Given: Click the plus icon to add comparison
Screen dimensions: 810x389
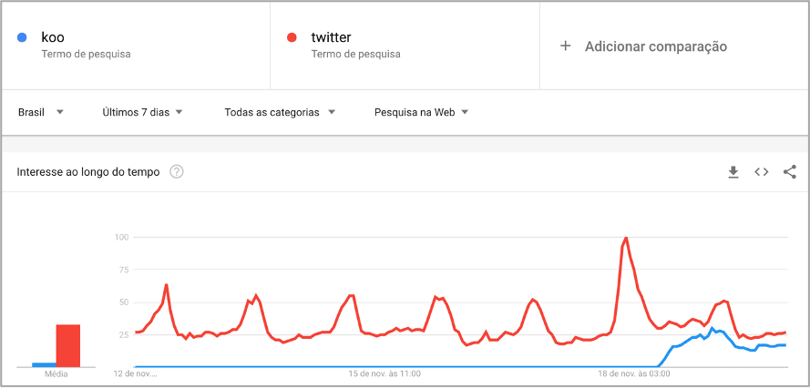Looking at the screenshot, I should (565, 46).
